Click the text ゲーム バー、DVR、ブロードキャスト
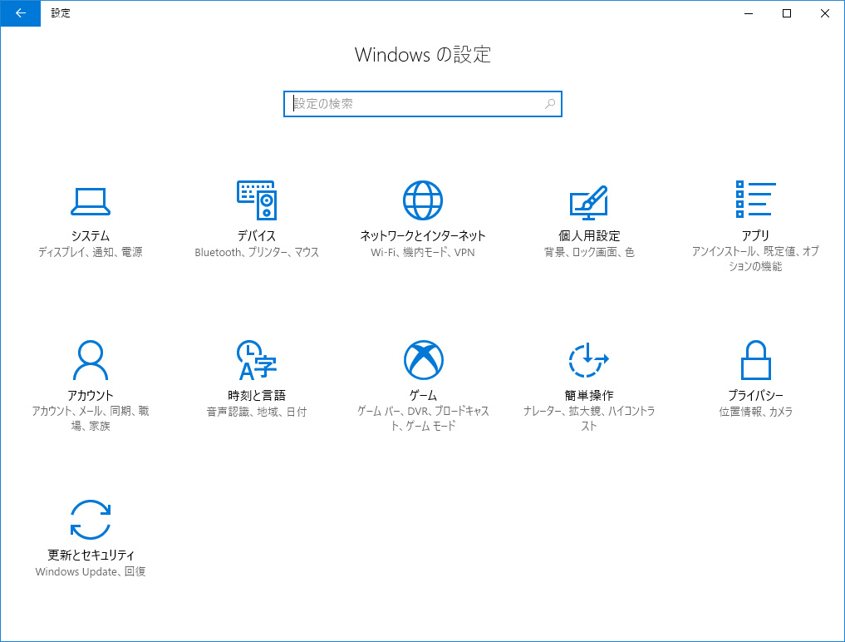Screen dimensions: 845x642 click(423, 418)
